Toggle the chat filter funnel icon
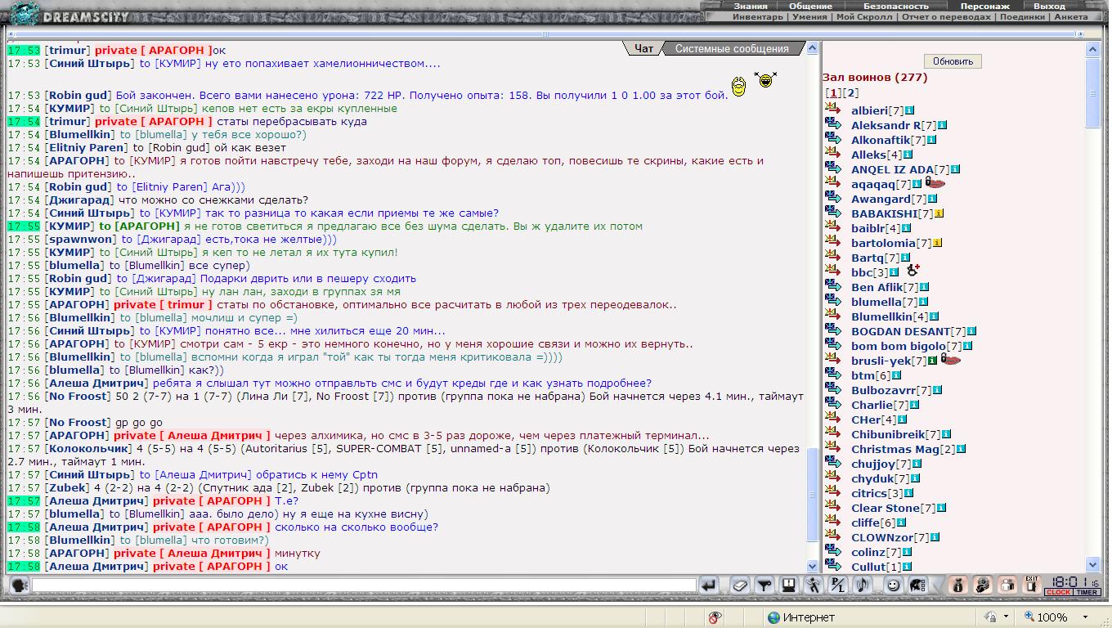 point(764,585)
